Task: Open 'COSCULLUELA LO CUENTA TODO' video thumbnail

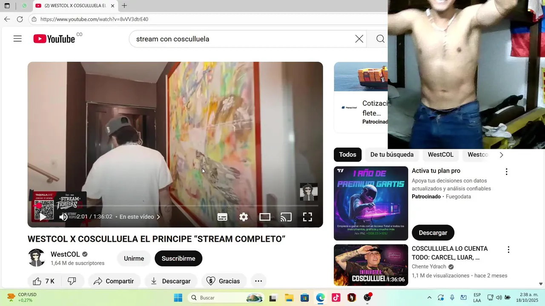Action: [371, 265]
